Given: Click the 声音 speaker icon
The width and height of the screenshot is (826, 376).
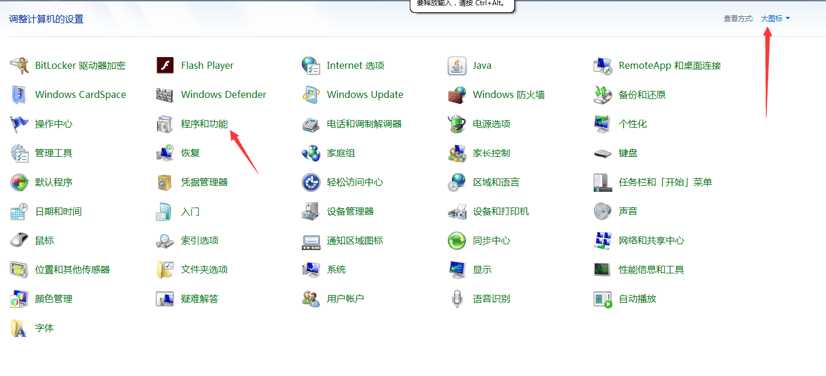Looking at the screenshot, I should [603, 211].
